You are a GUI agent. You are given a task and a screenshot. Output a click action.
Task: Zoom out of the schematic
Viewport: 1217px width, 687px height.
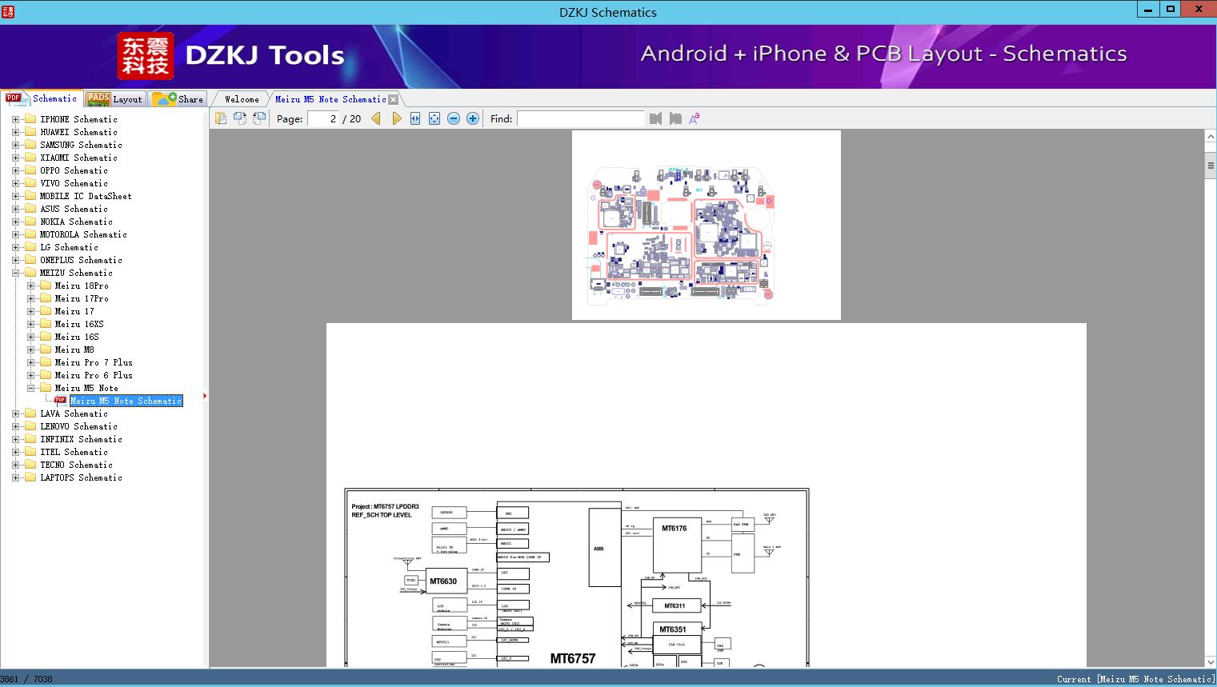click(454, 118)
